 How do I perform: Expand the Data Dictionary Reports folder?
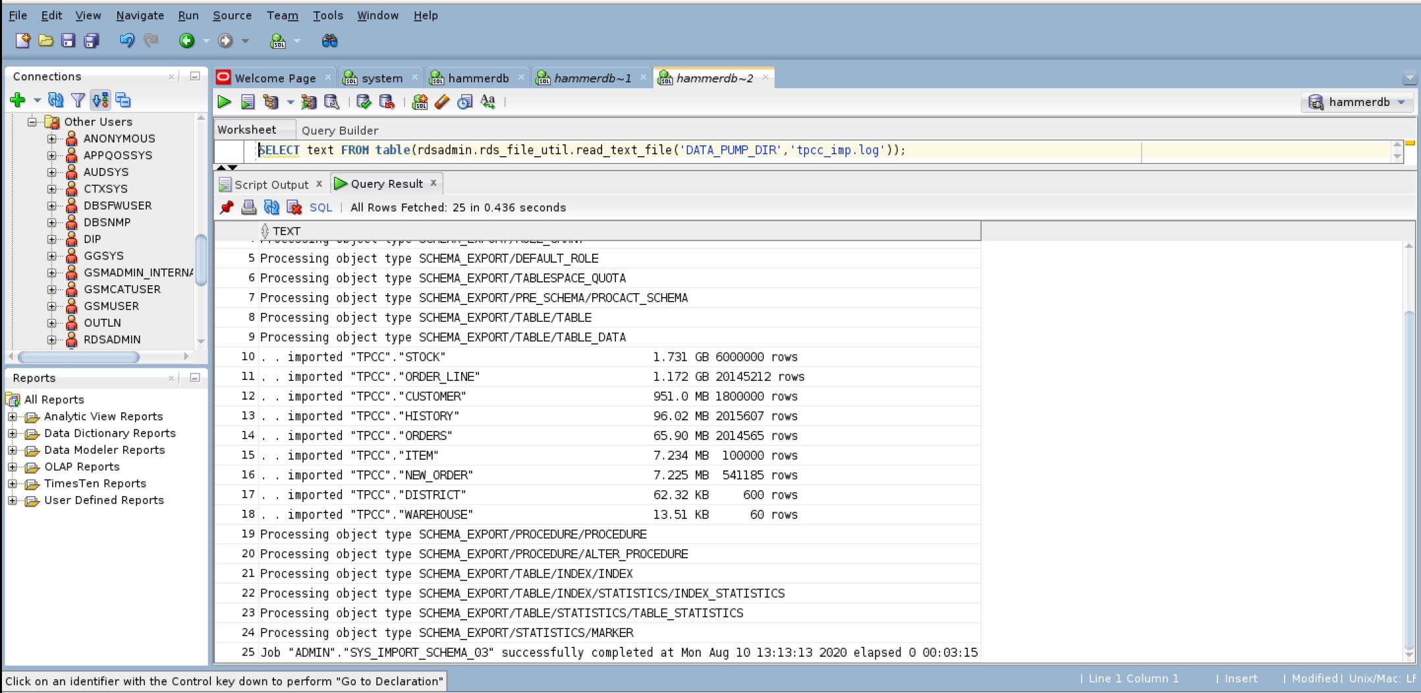coord(13,433)
